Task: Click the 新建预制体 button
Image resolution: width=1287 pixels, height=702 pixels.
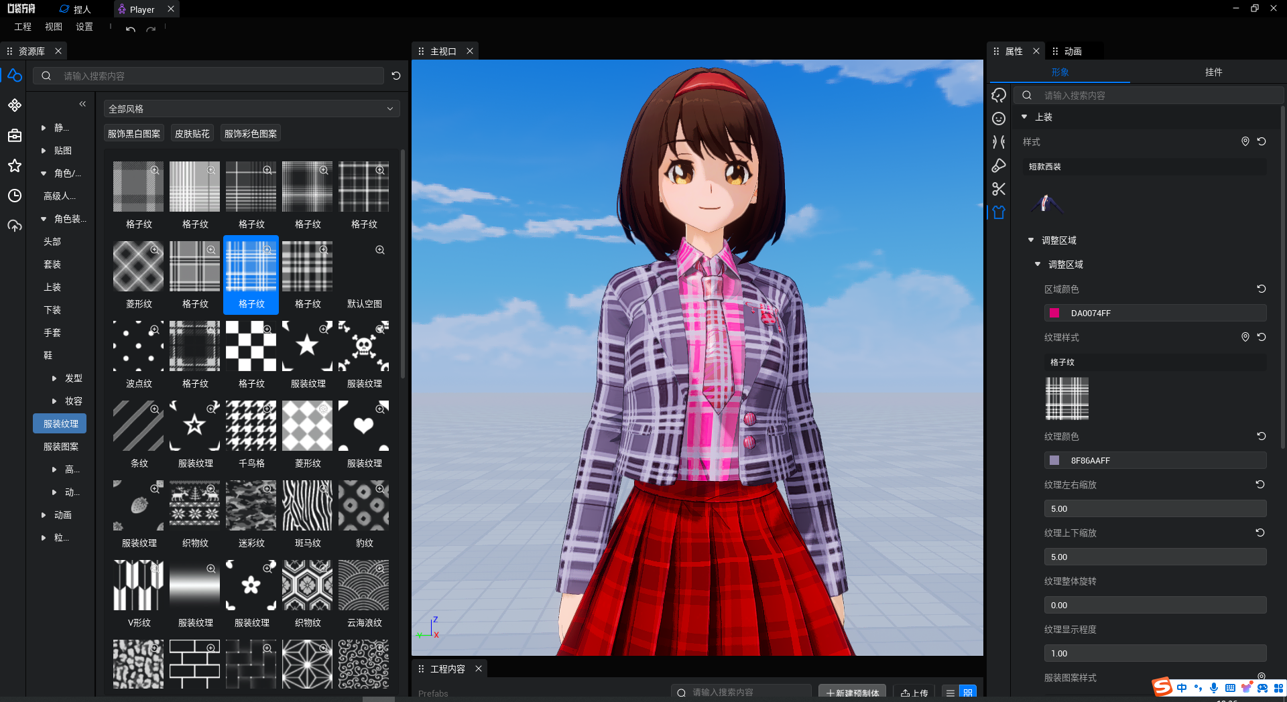Action: click(x=853, y=693)
